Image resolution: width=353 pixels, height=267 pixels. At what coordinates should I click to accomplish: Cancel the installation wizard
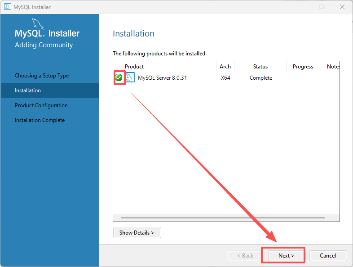[x=328, y=255]
